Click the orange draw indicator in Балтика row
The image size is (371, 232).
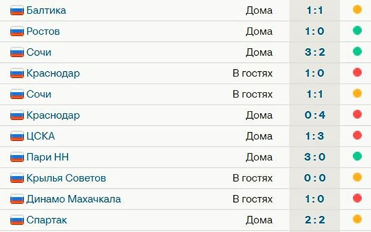point(357,10)
